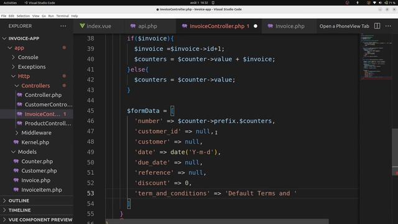Open Kernel.php in the explorer
This screenshot has width=398, height=224.
tap(35, 142)
